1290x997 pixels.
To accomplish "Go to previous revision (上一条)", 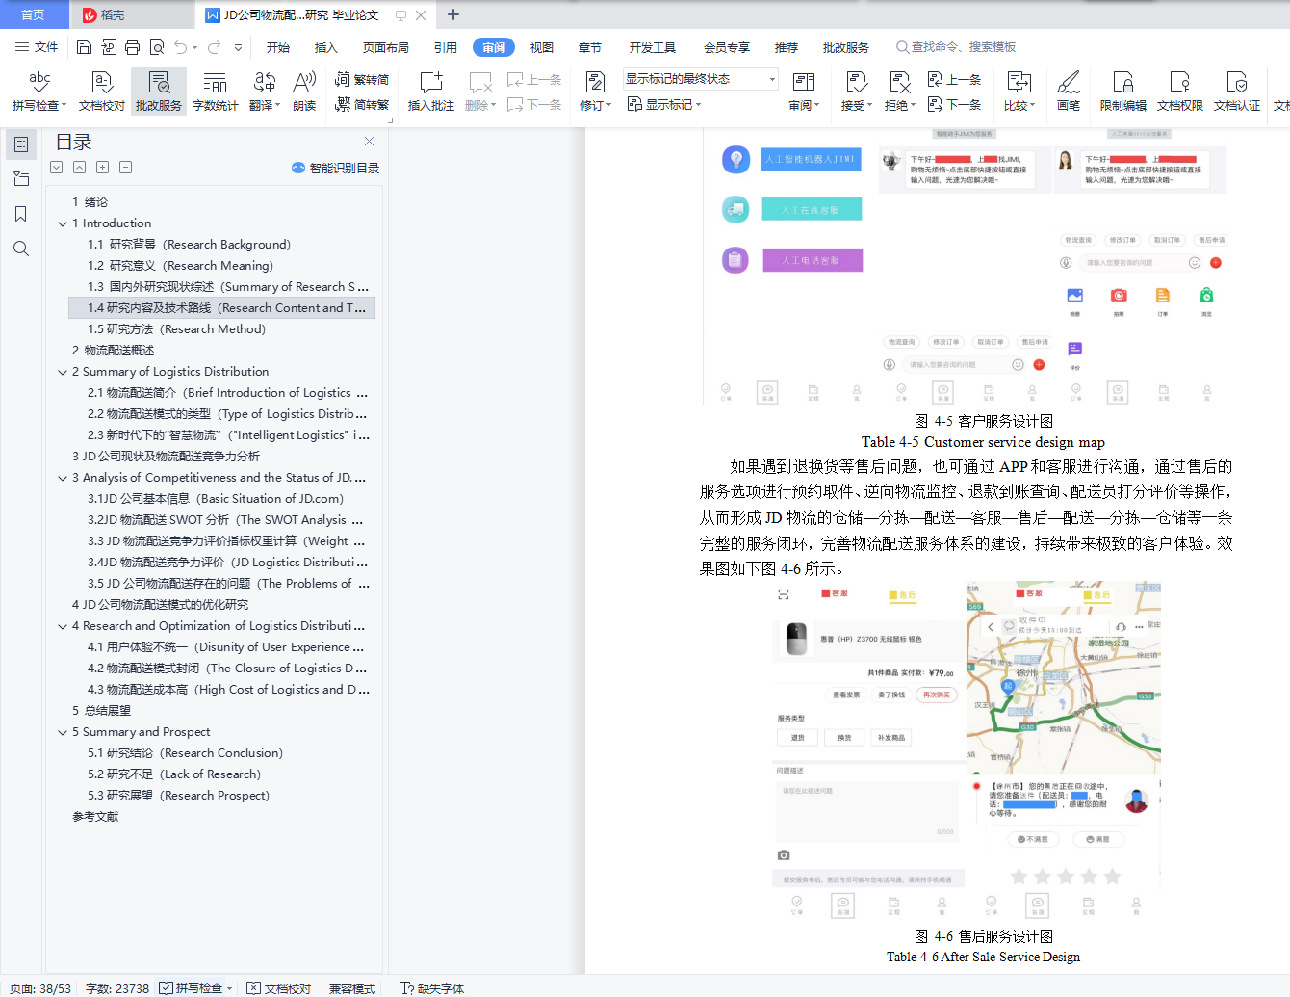I will pyautogui.click(x=954, y=80).
